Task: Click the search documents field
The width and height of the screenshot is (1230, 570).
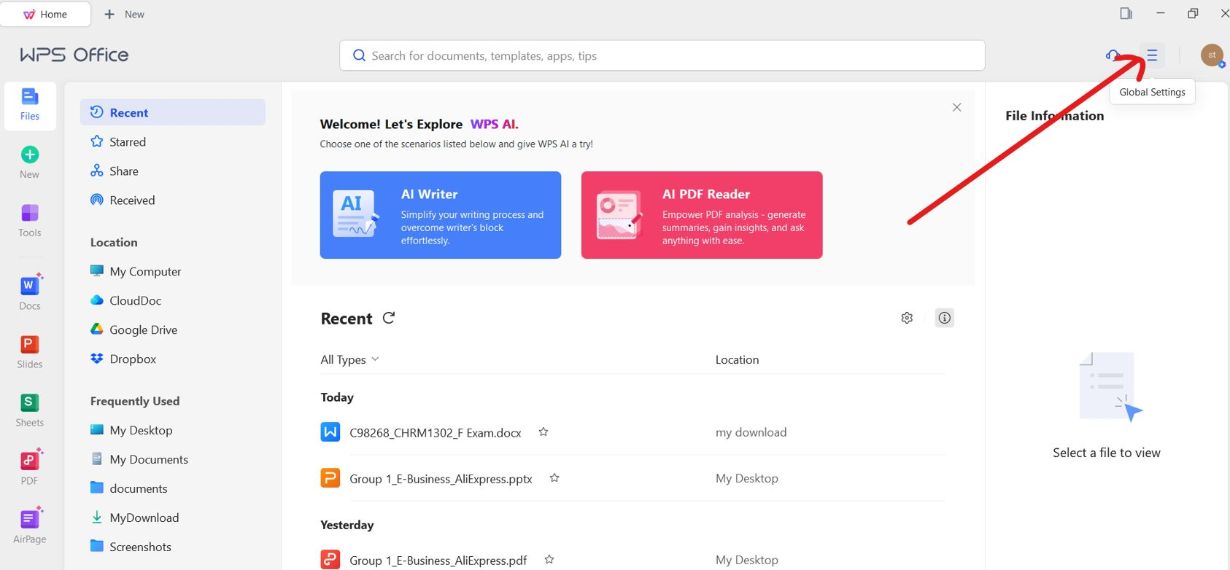Action: click(662, 55)
